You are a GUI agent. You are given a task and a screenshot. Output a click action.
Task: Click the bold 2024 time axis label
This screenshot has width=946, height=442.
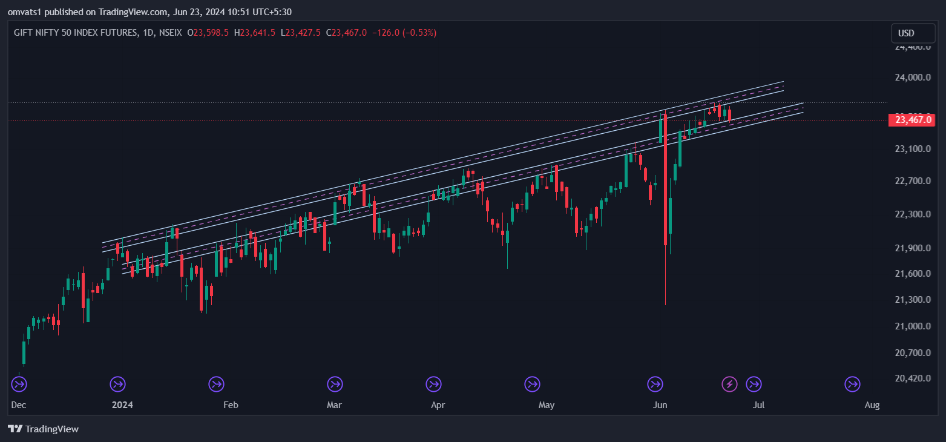pyautogui.click(x=122, y=404)
